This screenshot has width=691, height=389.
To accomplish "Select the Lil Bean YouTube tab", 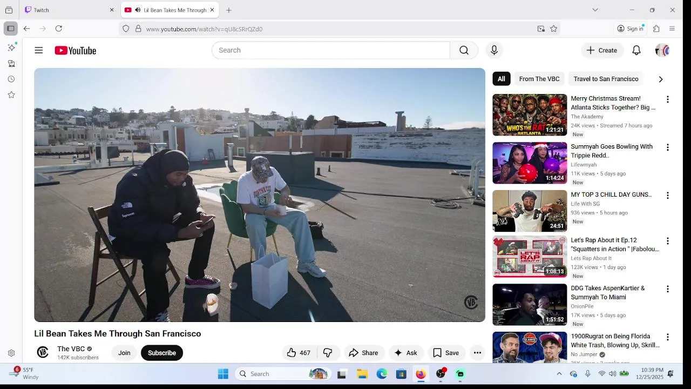I will 170,10.
